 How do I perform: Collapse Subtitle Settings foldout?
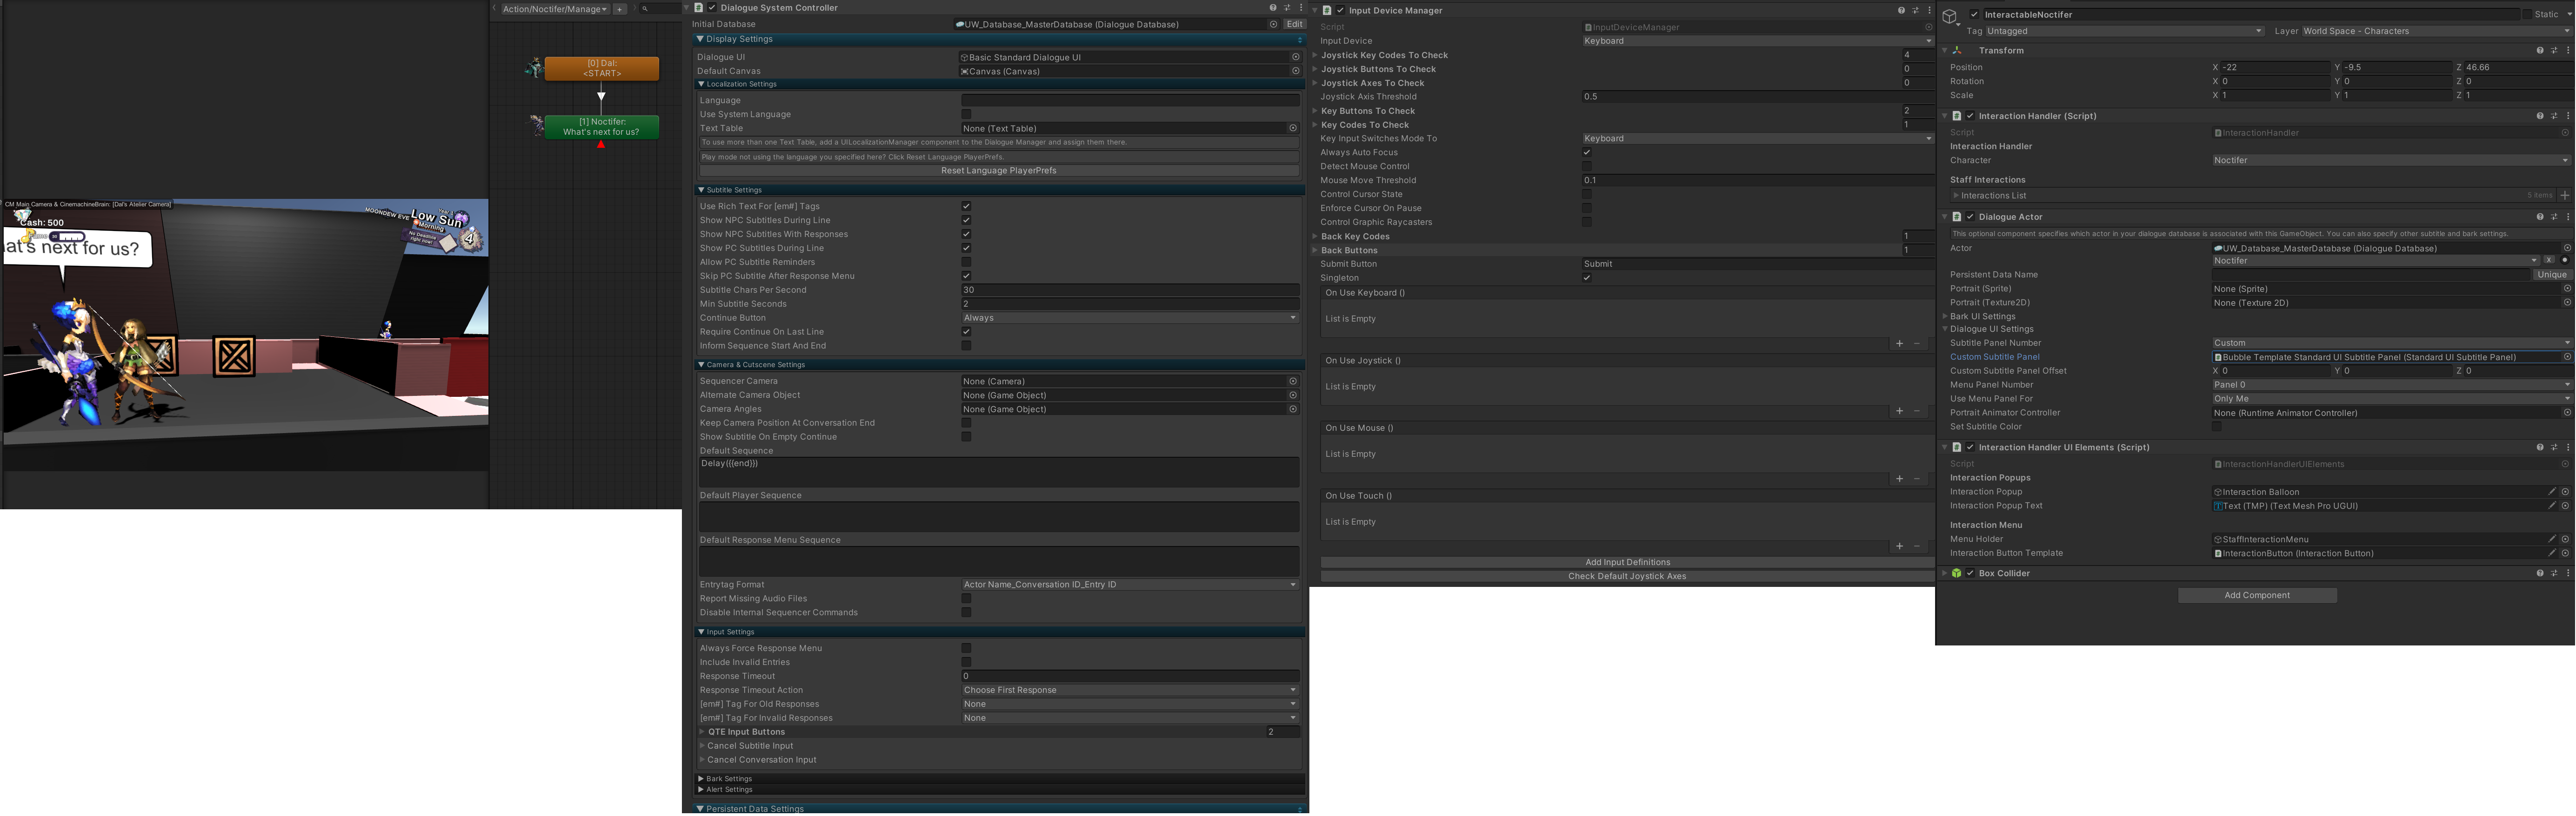coord(700,190)
